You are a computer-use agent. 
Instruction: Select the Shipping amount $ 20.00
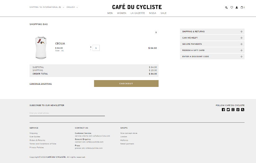(153, 70)
